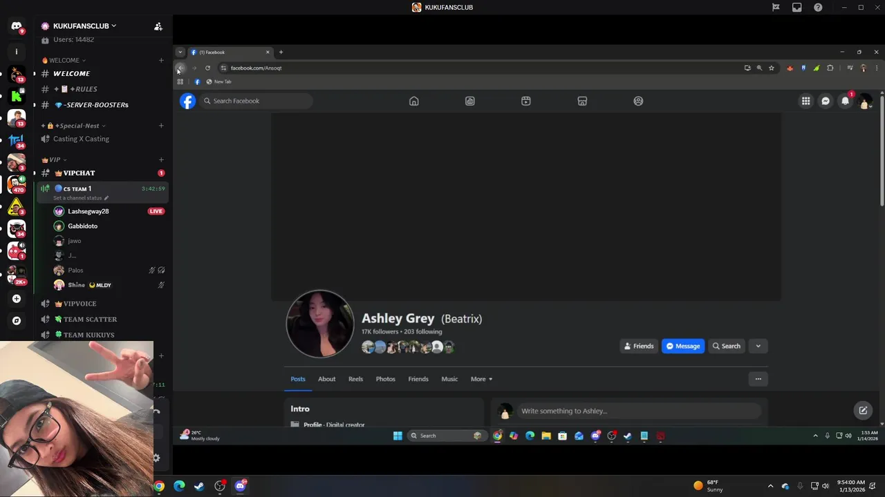Click the Search Facebook field

click(257, 101)
